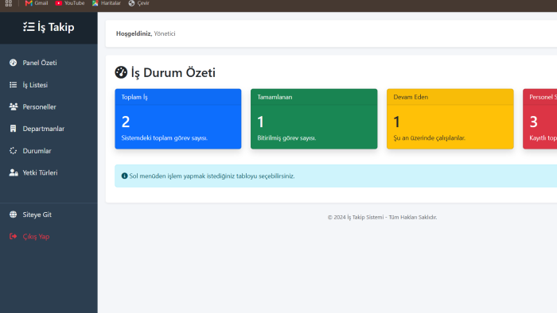Click the Çıkış Yap sign-out icon
Screen dimensions: 557x313
pyautogui.click(x=14, y=236)
